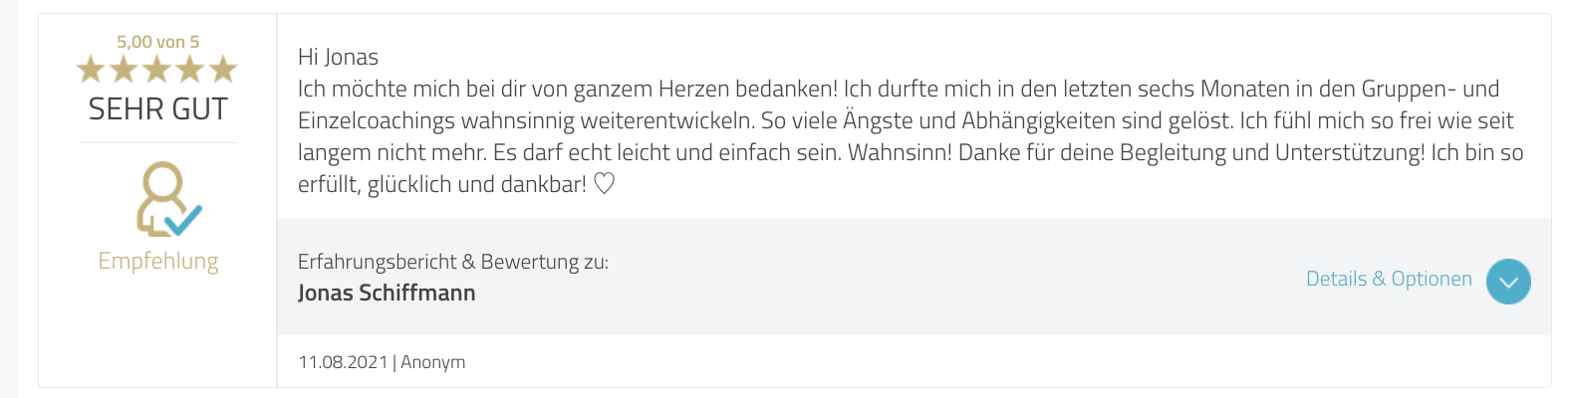The width and height of the screenshot is (1570, 398).
Task: Click the fourth gold rating star
Action: click(190, 70)
